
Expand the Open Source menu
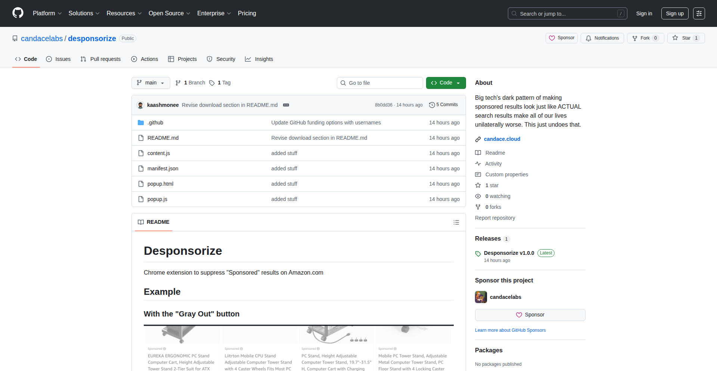pos(170,13)
